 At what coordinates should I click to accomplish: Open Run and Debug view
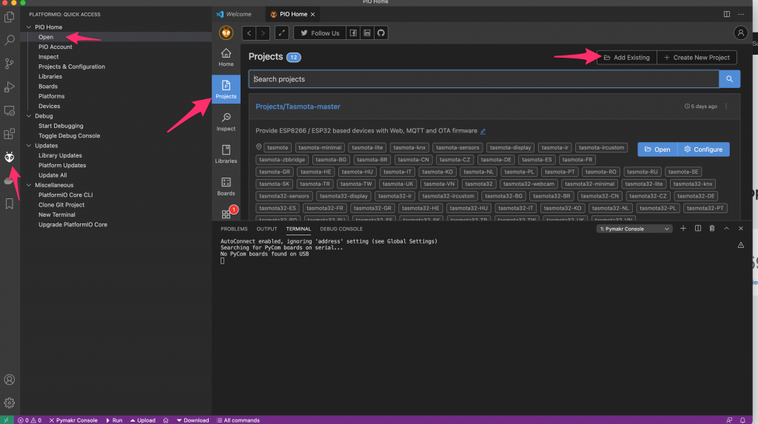tap(9, 87)
